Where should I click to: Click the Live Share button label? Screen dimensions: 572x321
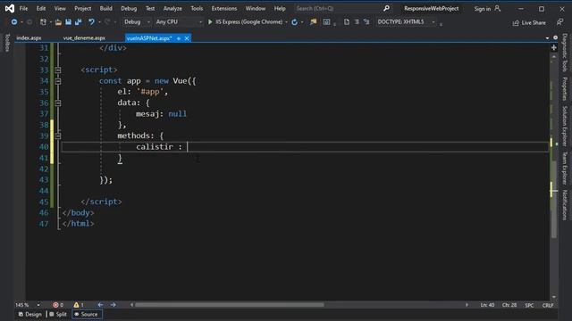(x=534, y=23)
